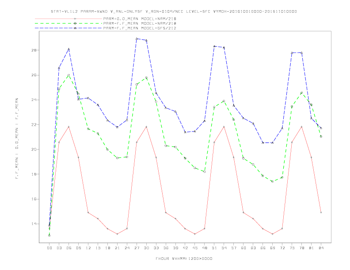The width and height of the screenshot is (350, 270).
Task: Click x-axis tick label '45'
Action: (195, 248)
